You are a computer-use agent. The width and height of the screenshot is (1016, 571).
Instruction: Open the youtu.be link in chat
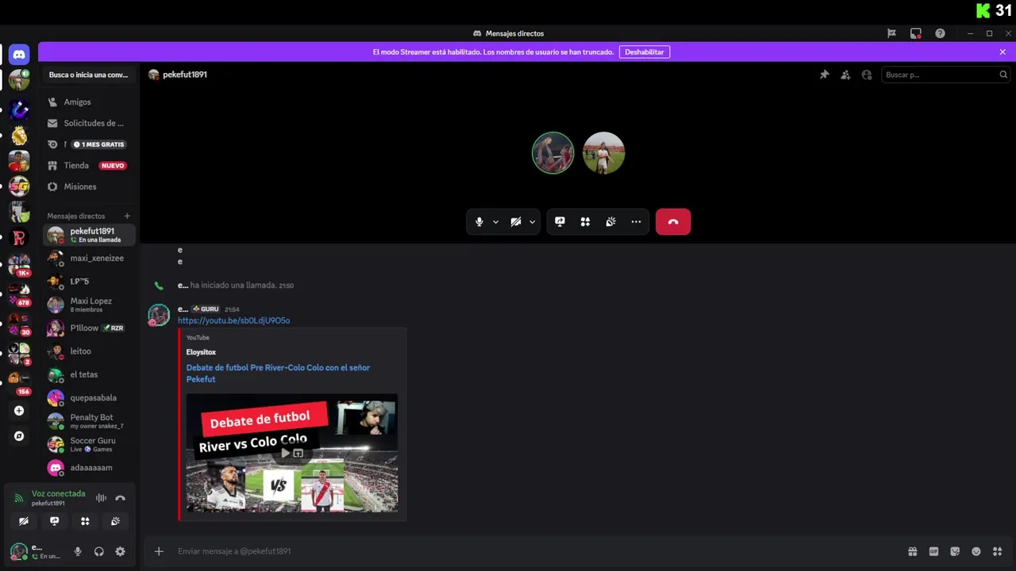tap(233, 320)
